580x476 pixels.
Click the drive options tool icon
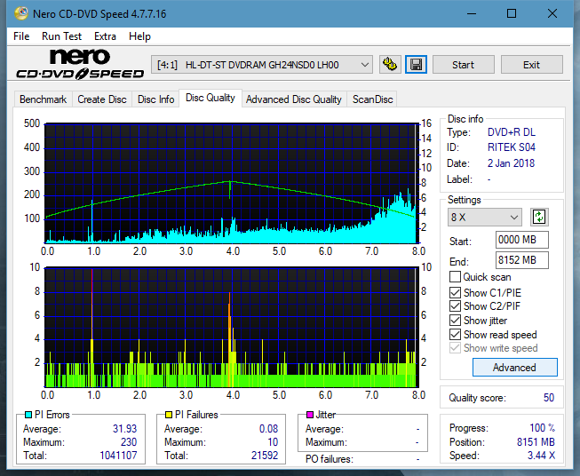(390, 65)
